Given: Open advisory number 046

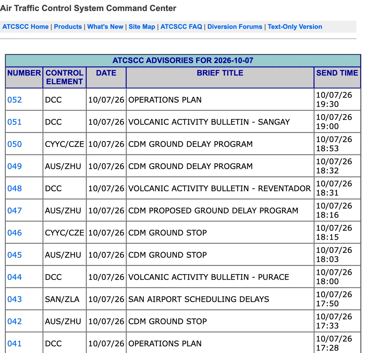Looking at the screenshot, I should click(x=15, y=233).
